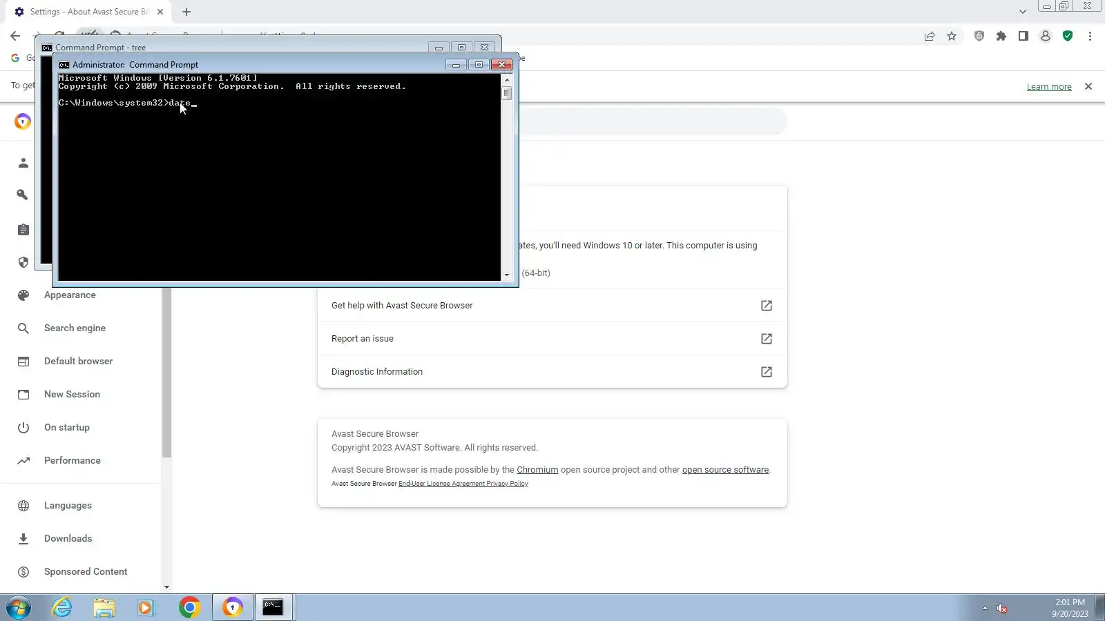
Task: Launch Google Chrome from the taskbar
Action: [x=189, y=608]
